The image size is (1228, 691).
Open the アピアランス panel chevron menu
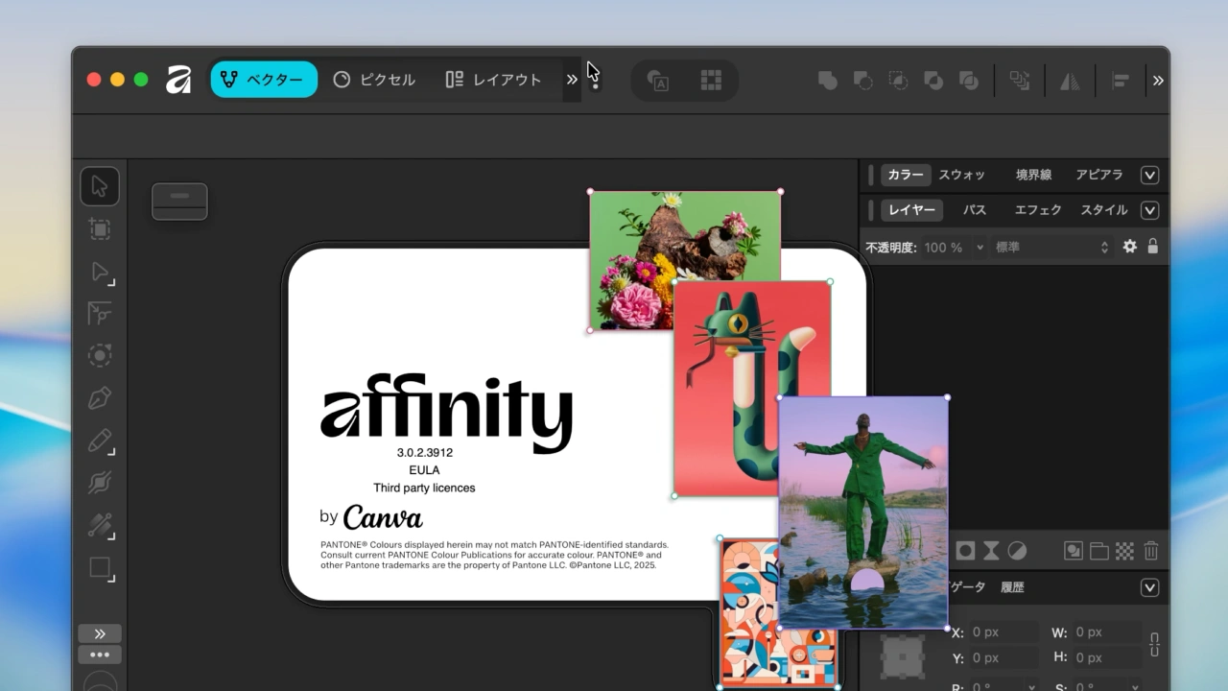pyautogui.click(x=1149, y=175)
